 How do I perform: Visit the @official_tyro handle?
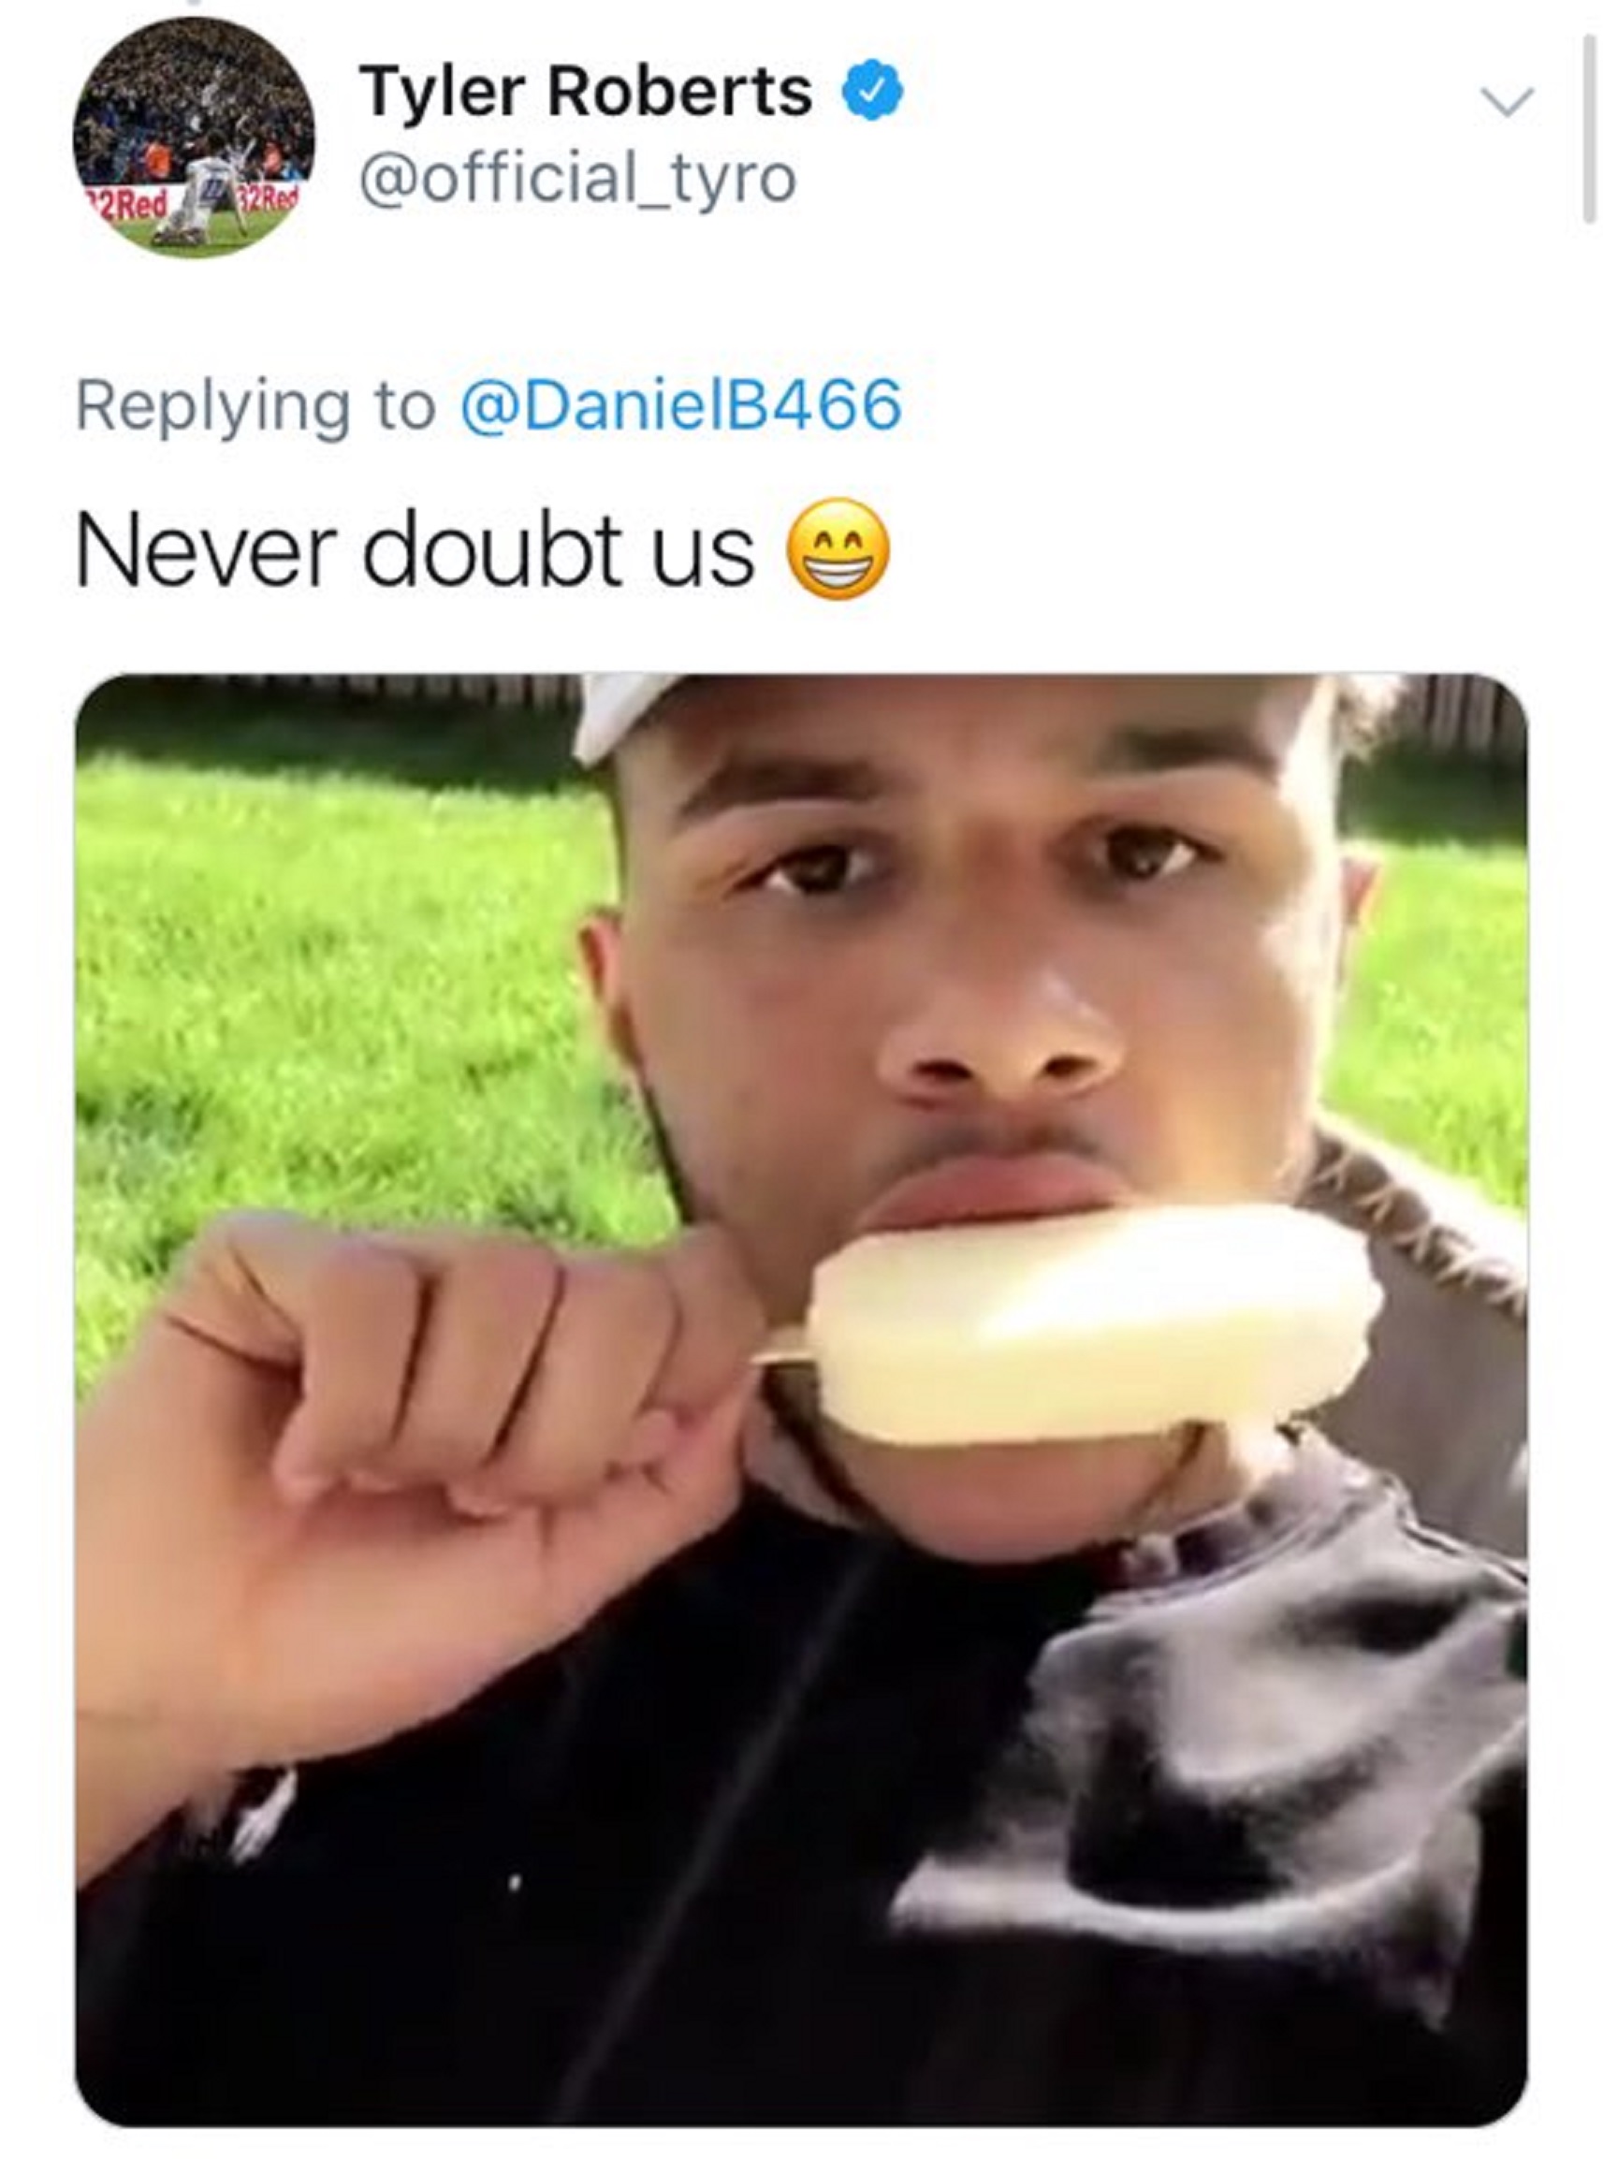tap(578, 180)
